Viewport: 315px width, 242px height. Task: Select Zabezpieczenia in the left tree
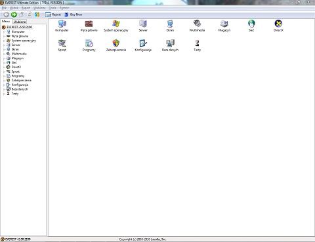pos(21,80)
